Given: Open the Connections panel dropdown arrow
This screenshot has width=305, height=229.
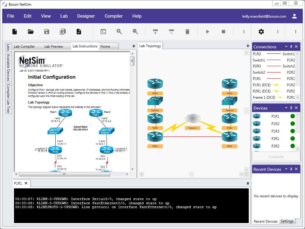Looking at the screenshot, I should [x=286, y=47].
